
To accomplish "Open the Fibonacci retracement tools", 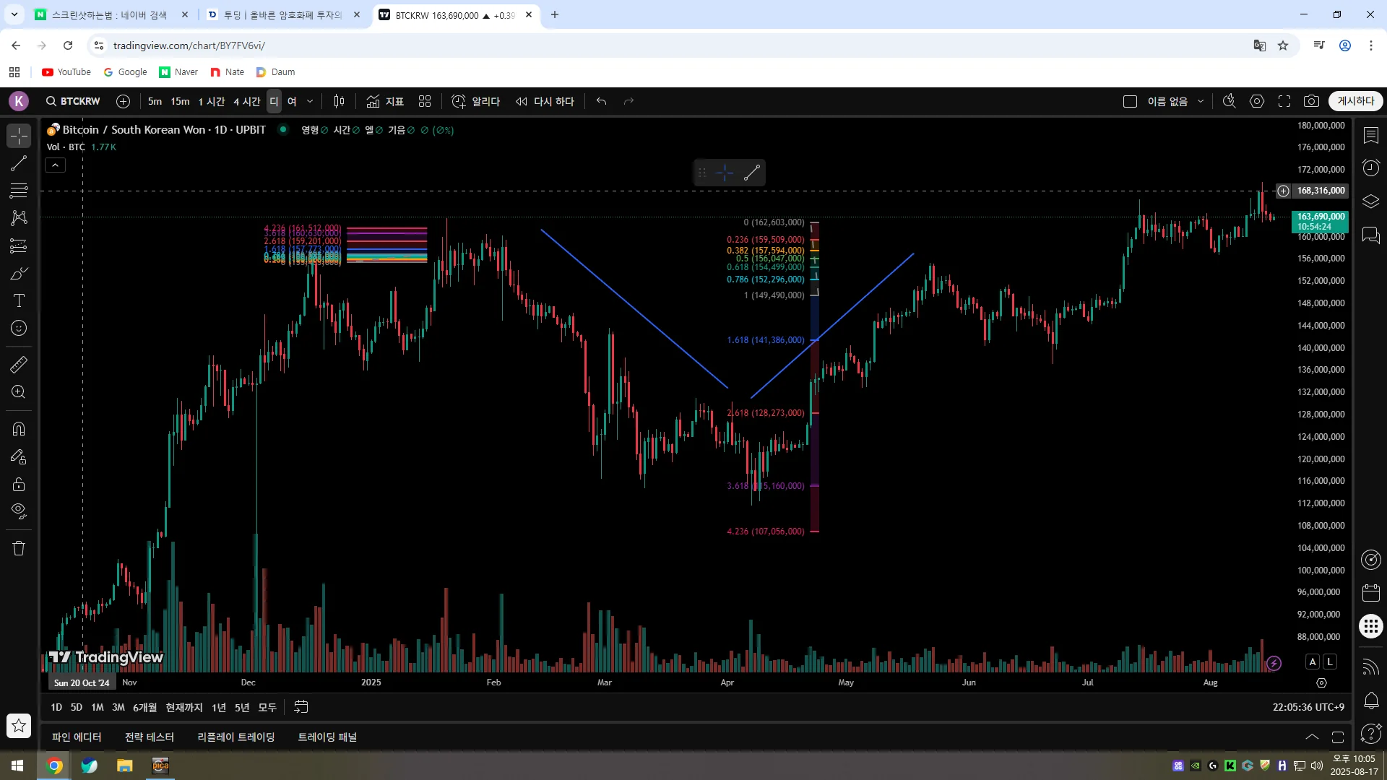I will point(19,191).
